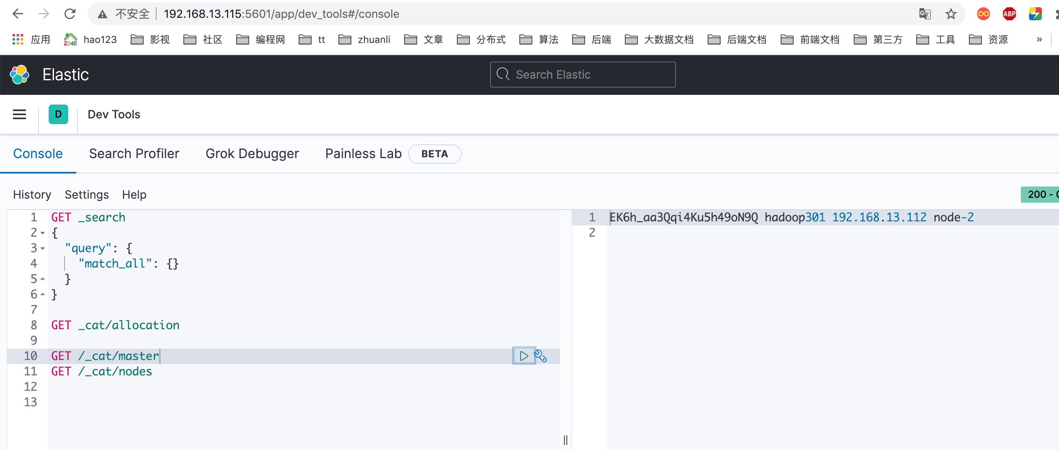Click the browser reload icon
Screen dimensions: 1059x450
pyautogui.click(x=70, y=14)
